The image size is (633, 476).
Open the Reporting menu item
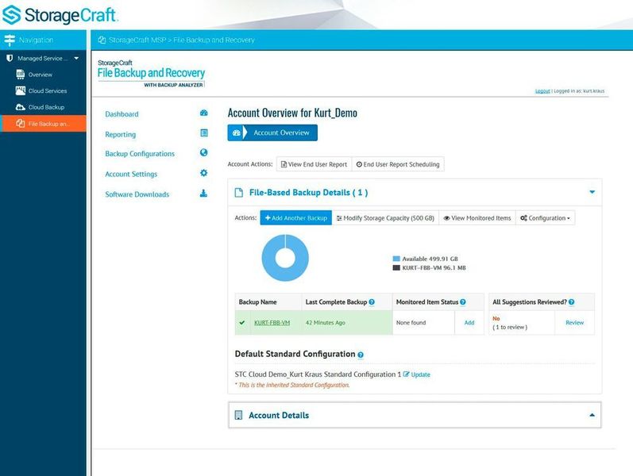(x=120, y=134)
